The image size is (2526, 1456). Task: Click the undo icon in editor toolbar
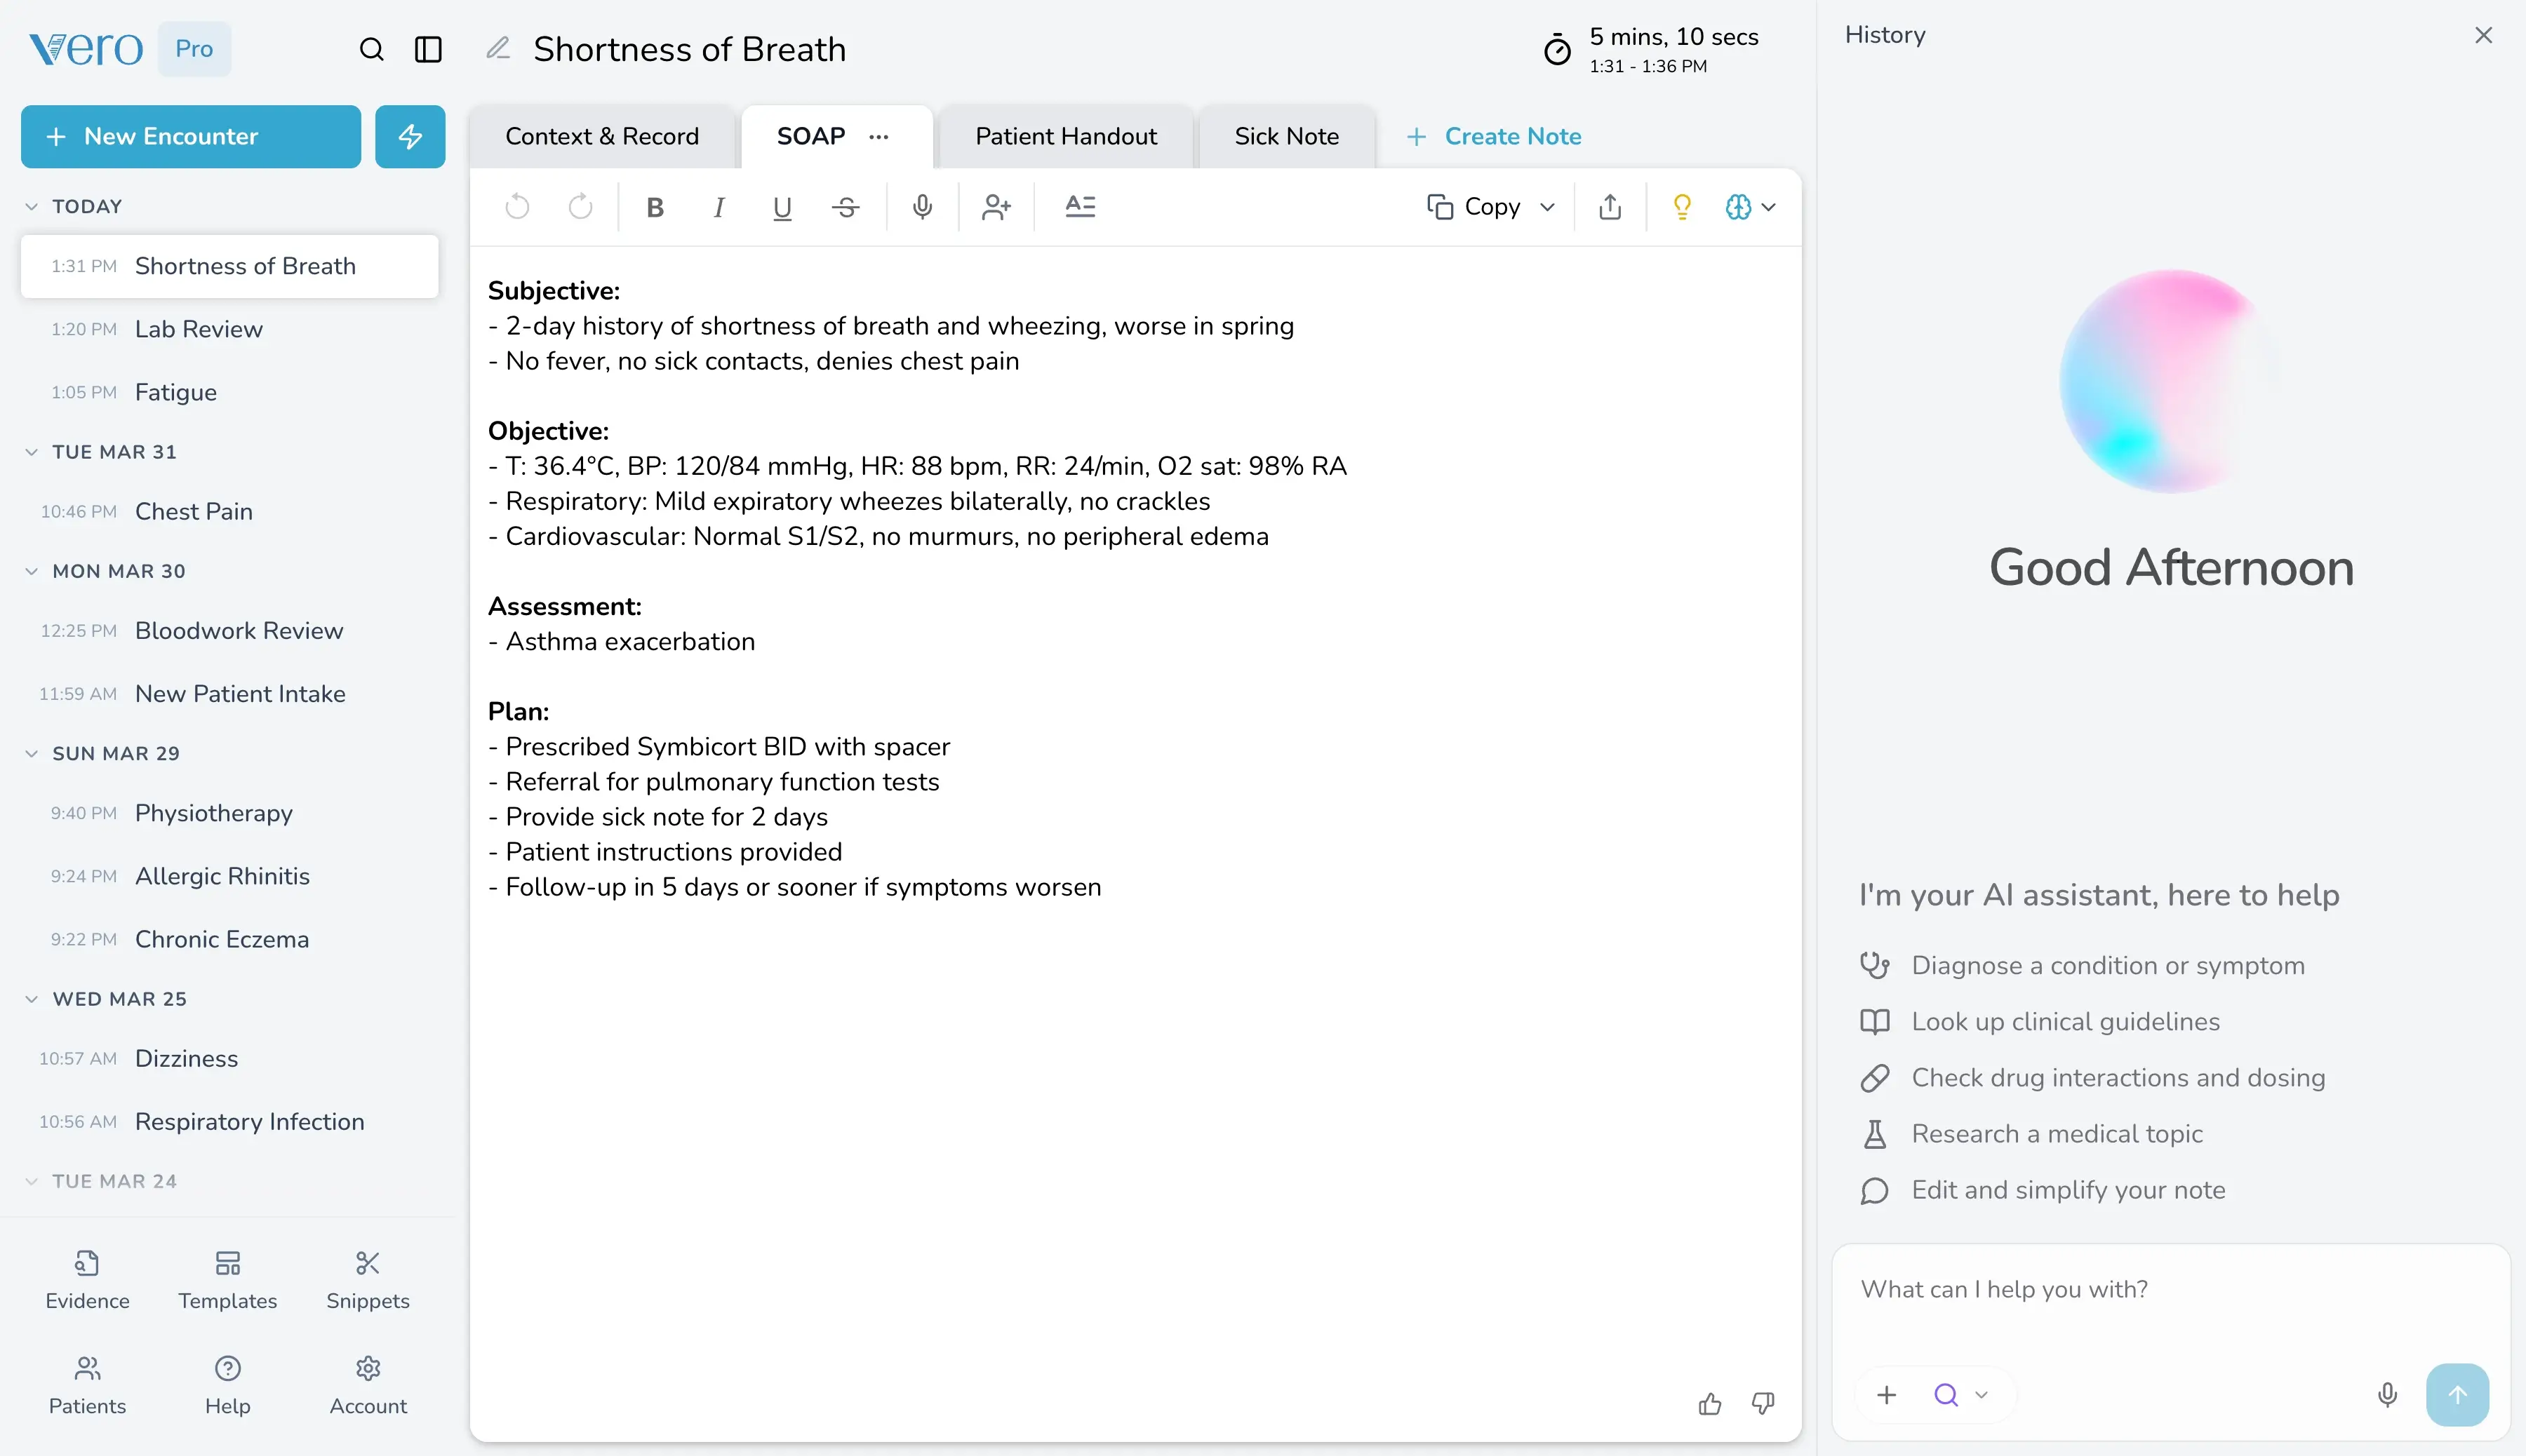[x=517, y=207]
